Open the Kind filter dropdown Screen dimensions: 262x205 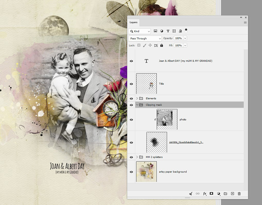tap(140, 31)
